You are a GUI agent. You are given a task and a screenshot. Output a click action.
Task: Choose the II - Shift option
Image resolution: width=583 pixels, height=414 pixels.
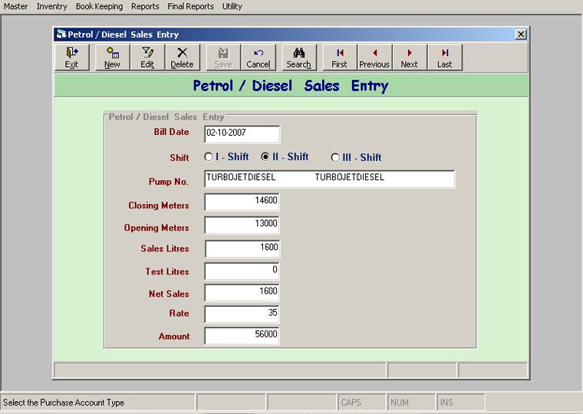pyautogui.click(x=265, y=157)
